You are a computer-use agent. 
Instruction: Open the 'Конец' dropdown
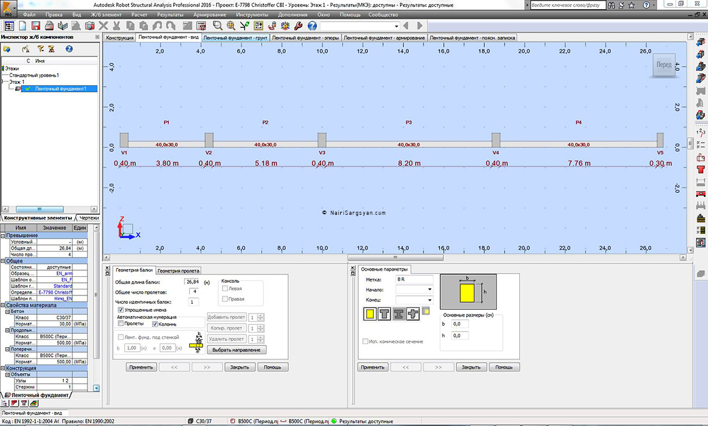tap(429, 300)
